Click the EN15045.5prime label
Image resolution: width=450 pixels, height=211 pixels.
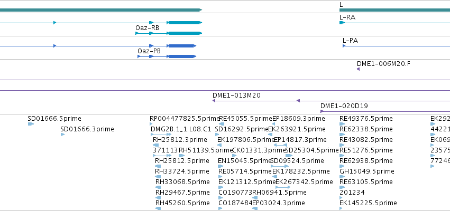(x=245, y=161)
